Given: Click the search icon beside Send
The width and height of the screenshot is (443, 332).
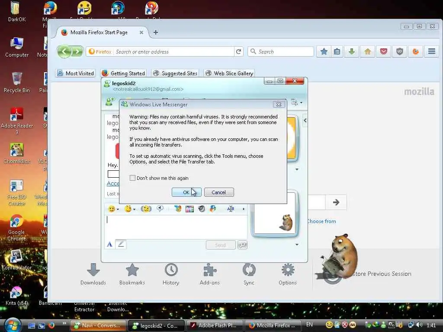Looking at the screenshot, I should pyautogui.click(x=242, y=245).
